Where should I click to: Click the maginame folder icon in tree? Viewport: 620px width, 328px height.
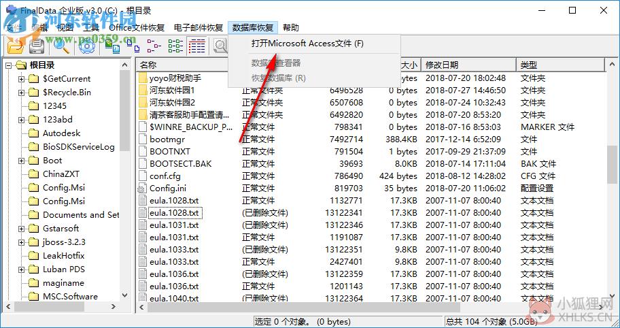pos(34,283)
